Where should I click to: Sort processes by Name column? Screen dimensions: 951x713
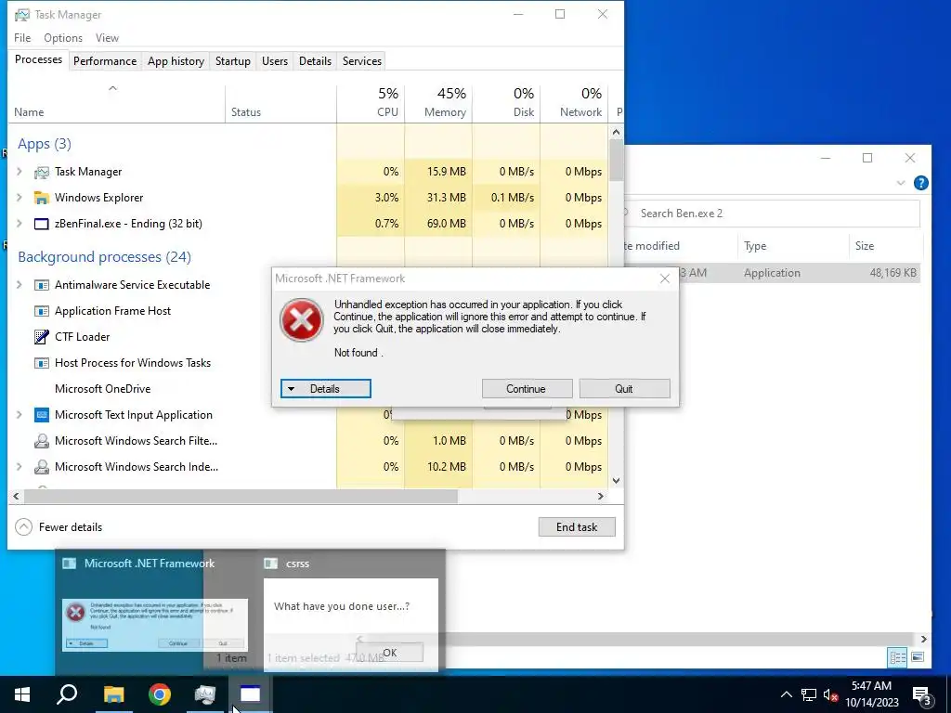116,102
